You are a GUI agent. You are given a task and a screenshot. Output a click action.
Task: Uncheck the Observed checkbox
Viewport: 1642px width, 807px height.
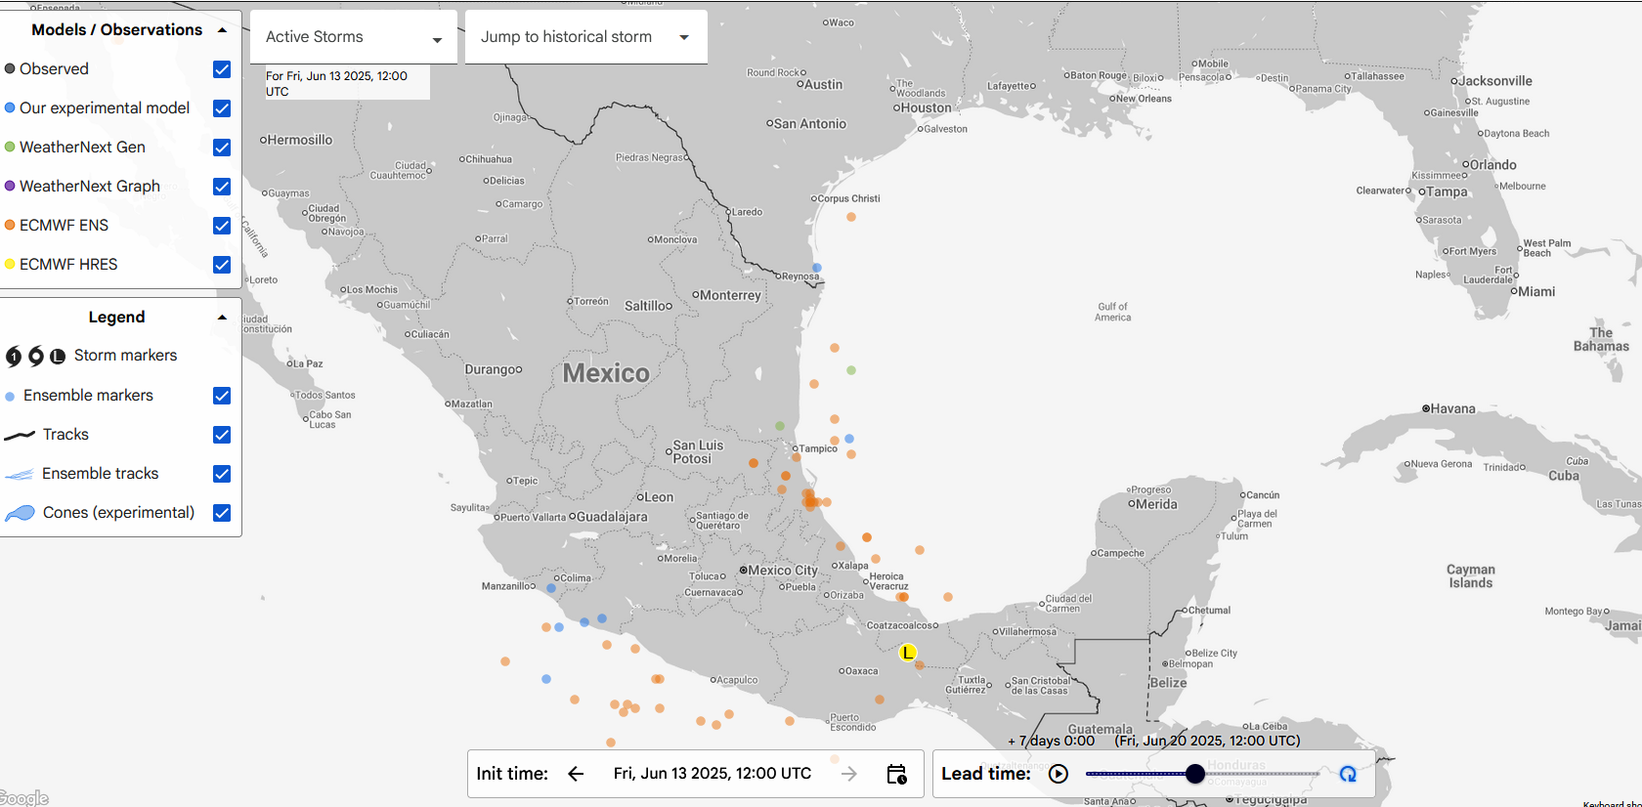click(x=222, y=69)
